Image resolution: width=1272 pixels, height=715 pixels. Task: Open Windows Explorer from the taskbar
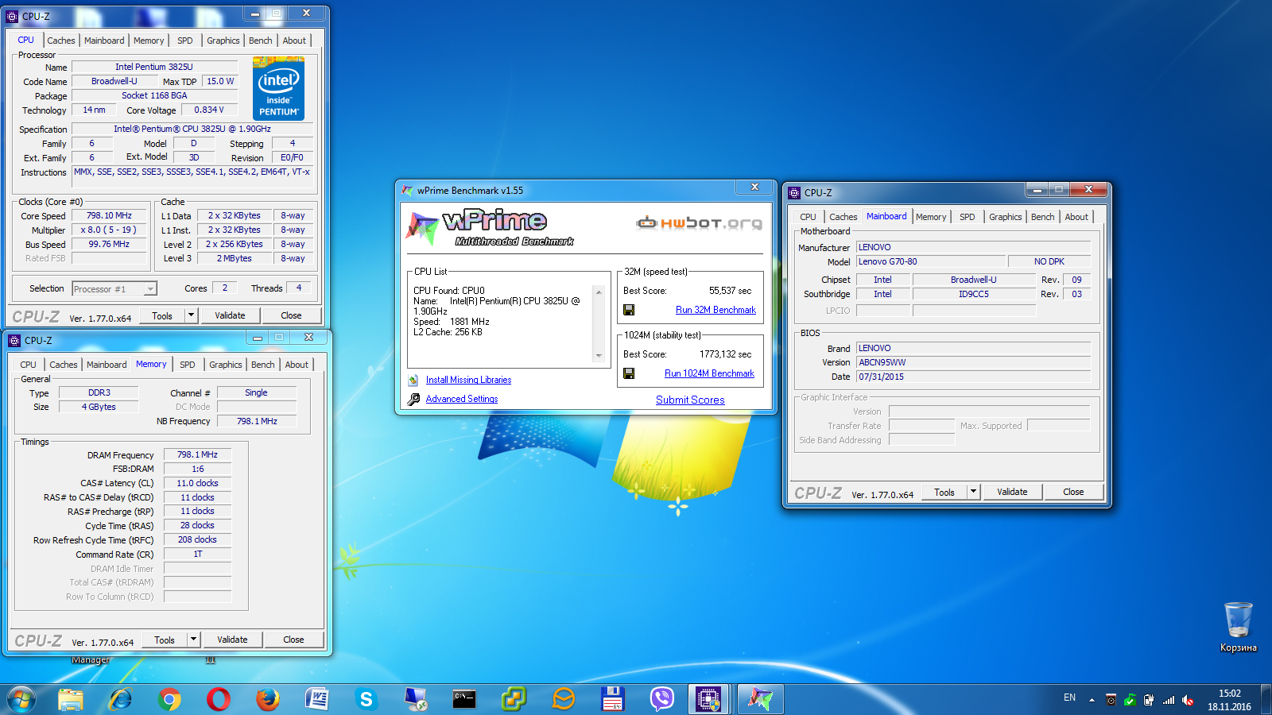[71, 699]
